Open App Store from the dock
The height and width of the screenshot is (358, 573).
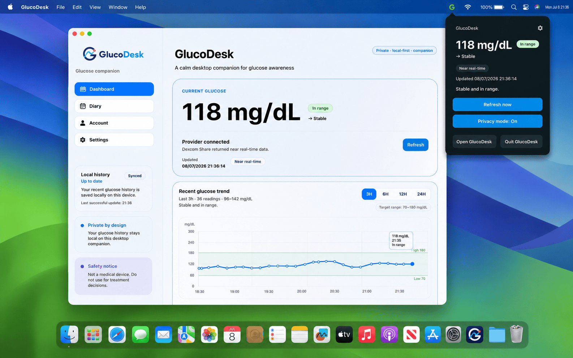coord(432,335)
